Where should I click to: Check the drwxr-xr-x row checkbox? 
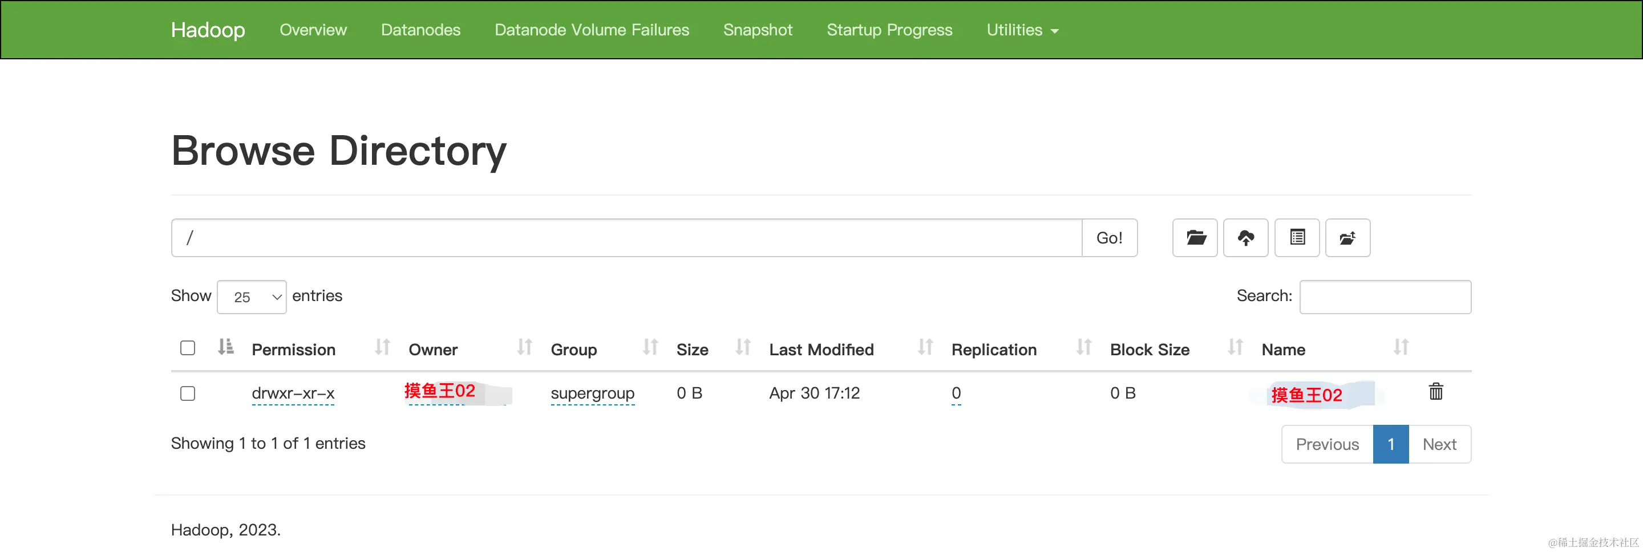tap(188, 393)
